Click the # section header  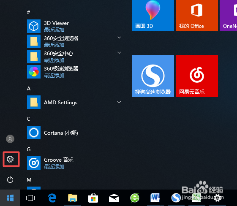pyautogui.click(x=29, y=12)
